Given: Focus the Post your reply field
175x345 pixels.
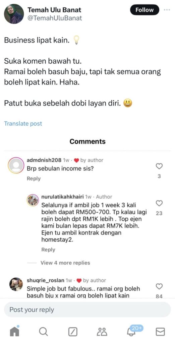Looking at the screenshot, I should [87, 310].
